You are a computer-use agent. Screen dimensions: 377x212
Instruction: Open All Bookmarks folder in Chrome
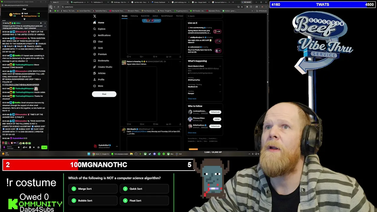point(262,11)
